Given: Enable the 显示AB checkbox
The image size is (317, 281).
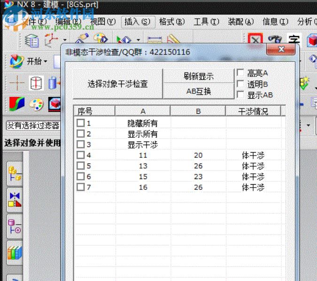Looking at the screenshot, I should click(240, 94).
